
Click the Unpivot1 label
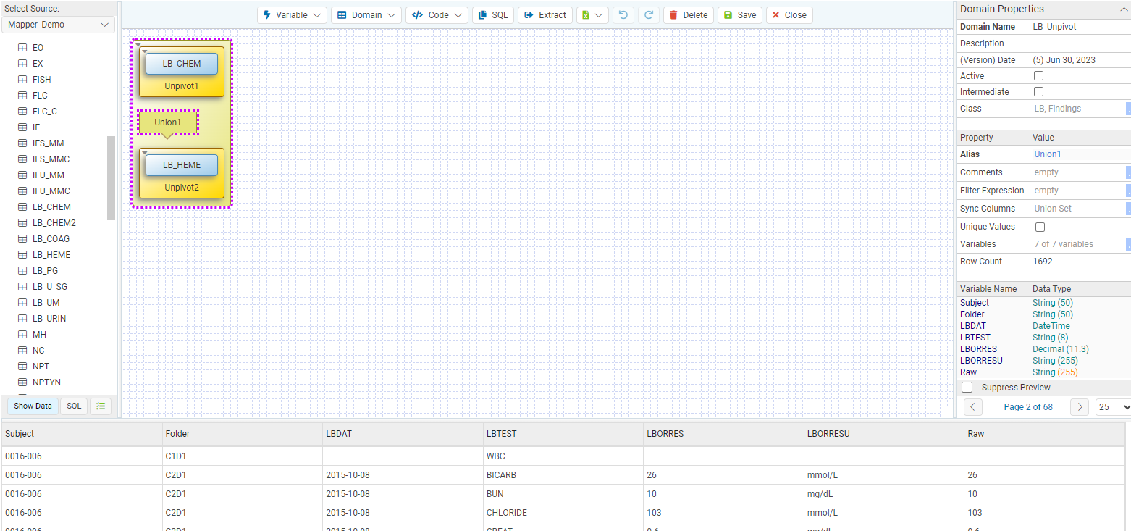[181, 86]
